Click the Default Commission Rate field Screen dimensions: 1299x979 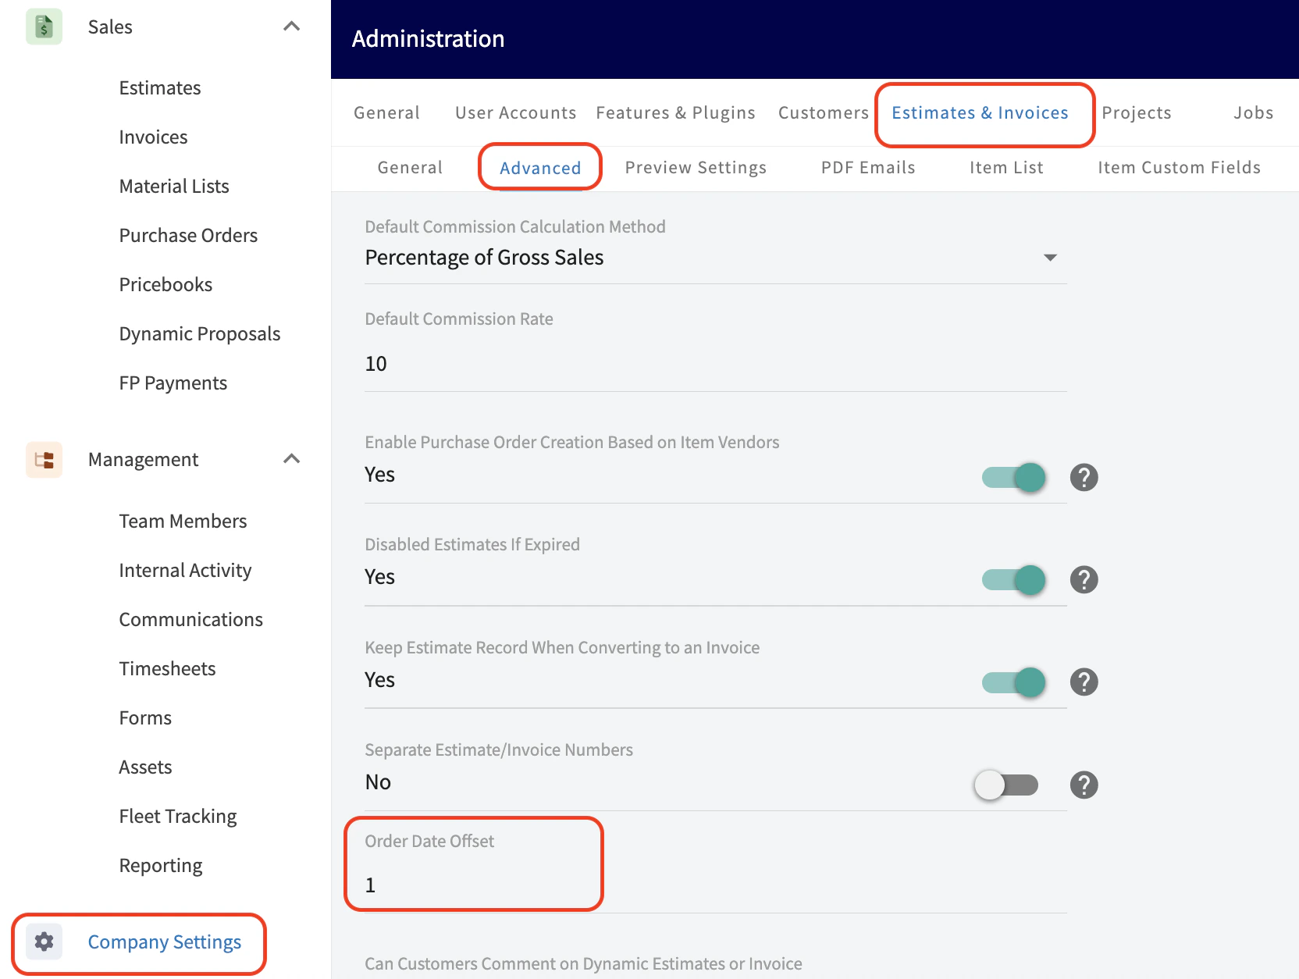click(x=715, y=364)
